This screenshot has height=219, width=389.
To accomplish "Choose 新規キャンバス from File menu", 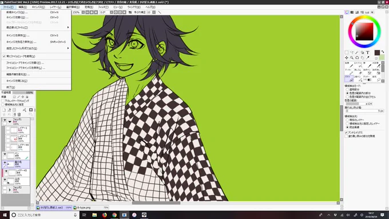I will (x=36, y=12).
